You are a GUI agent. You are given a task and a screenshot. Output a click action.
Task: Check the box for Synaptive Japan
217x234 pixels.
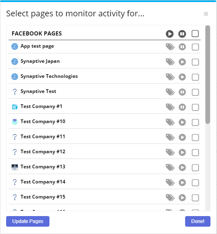point(195,62)
